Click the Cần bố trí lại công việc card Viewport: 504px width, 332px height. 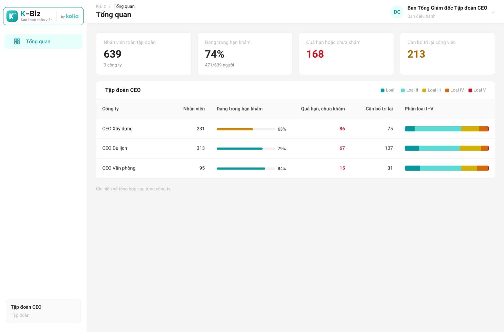click(x=447, y=54)
